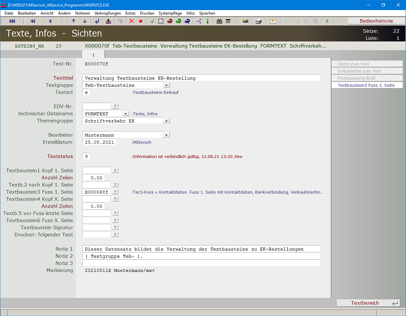Click the red X delete icon
The height and width of the screenshot is (316, 406).
click(x=132, y=21)
